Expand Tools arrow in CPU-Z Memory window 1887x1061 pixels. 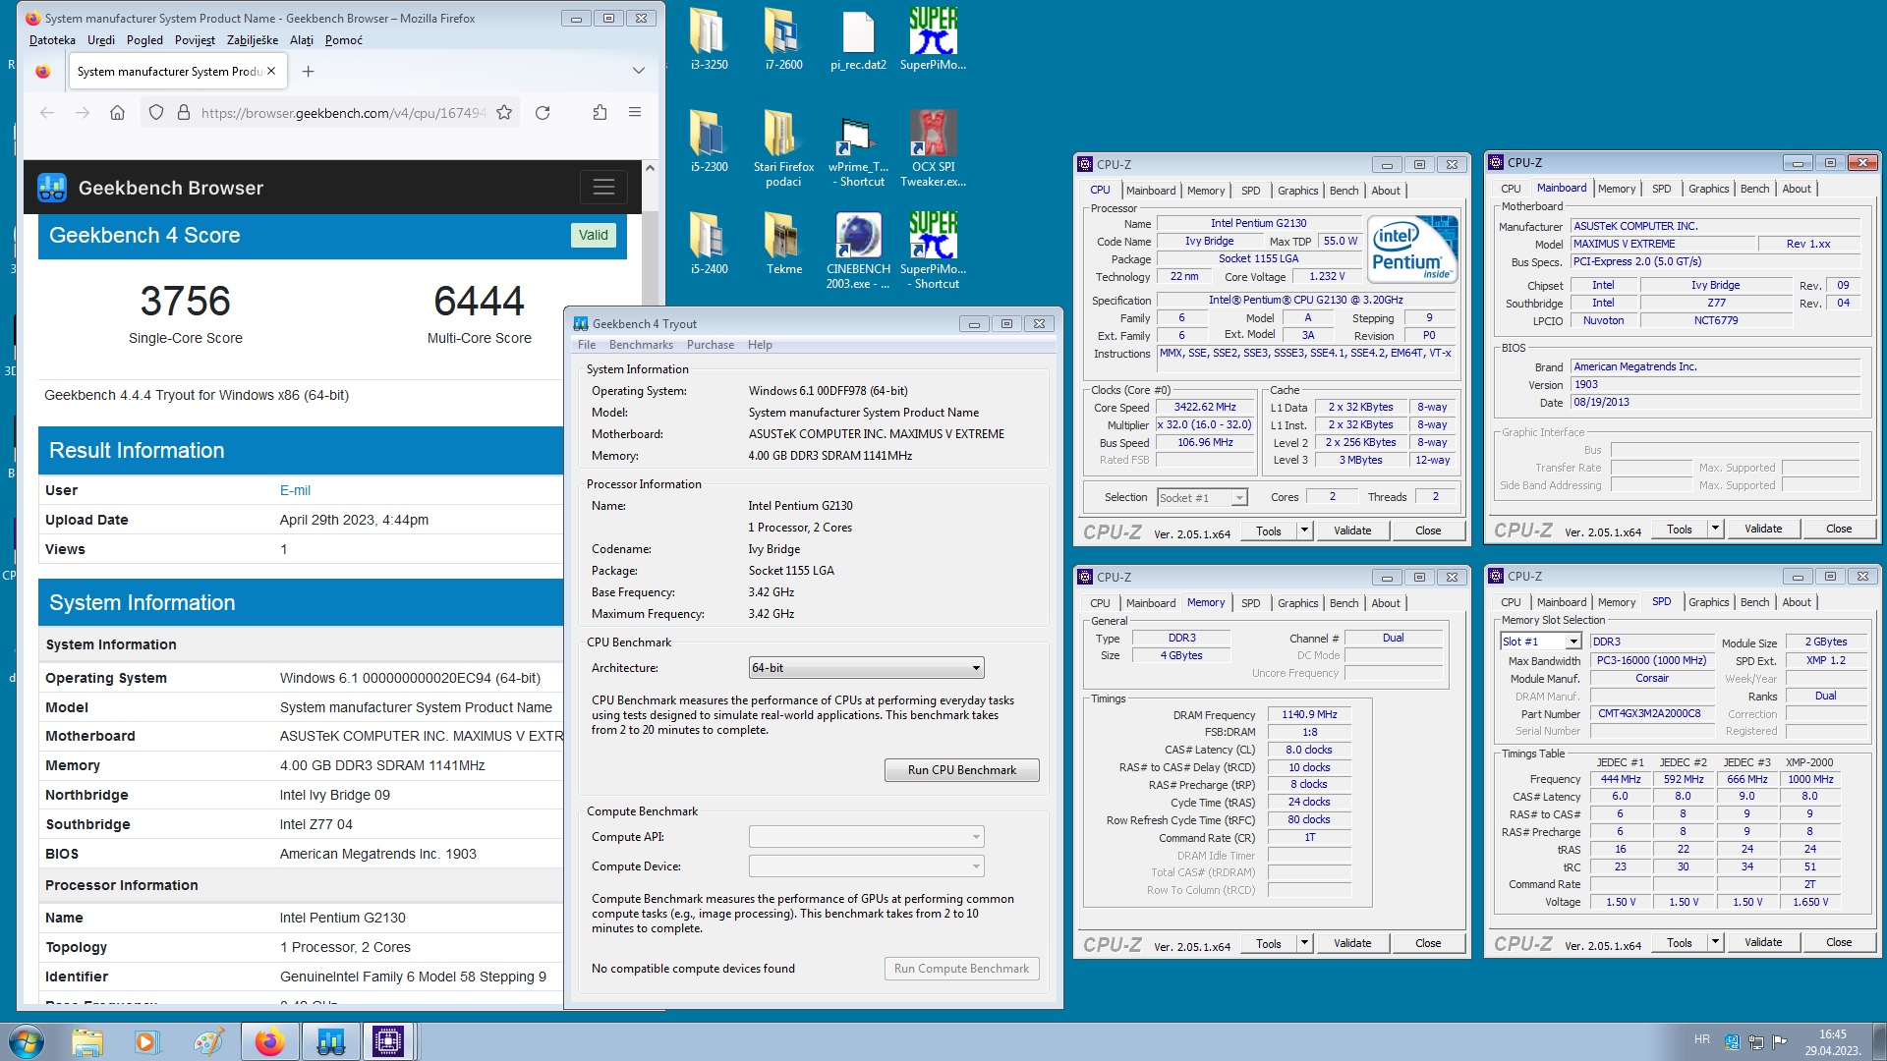[x=1304, y=943]
